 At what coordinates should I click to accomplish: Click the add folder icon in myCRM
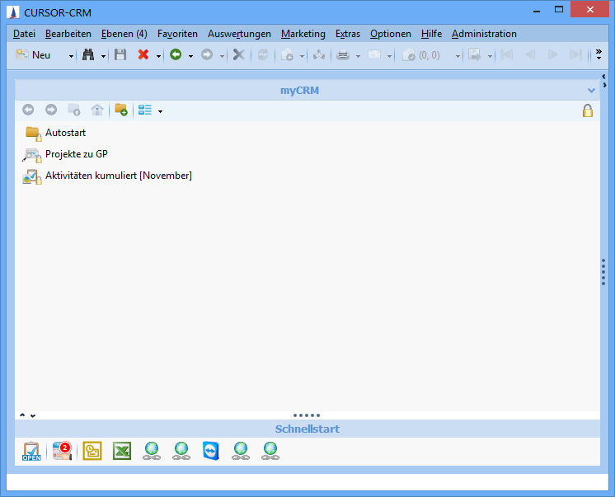(x=121, y=110)
